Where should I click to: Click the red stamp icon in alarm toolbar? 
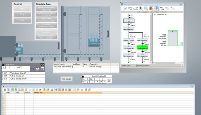[x=40, y=90]
